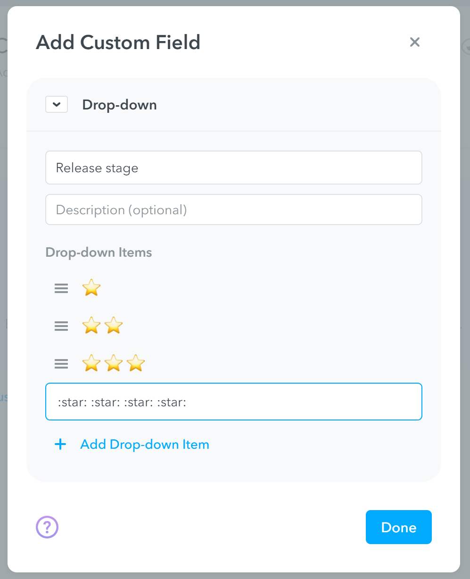Click the three-star drop-down item
This screenshot has height=579, width=470.
tap(113, 363)
